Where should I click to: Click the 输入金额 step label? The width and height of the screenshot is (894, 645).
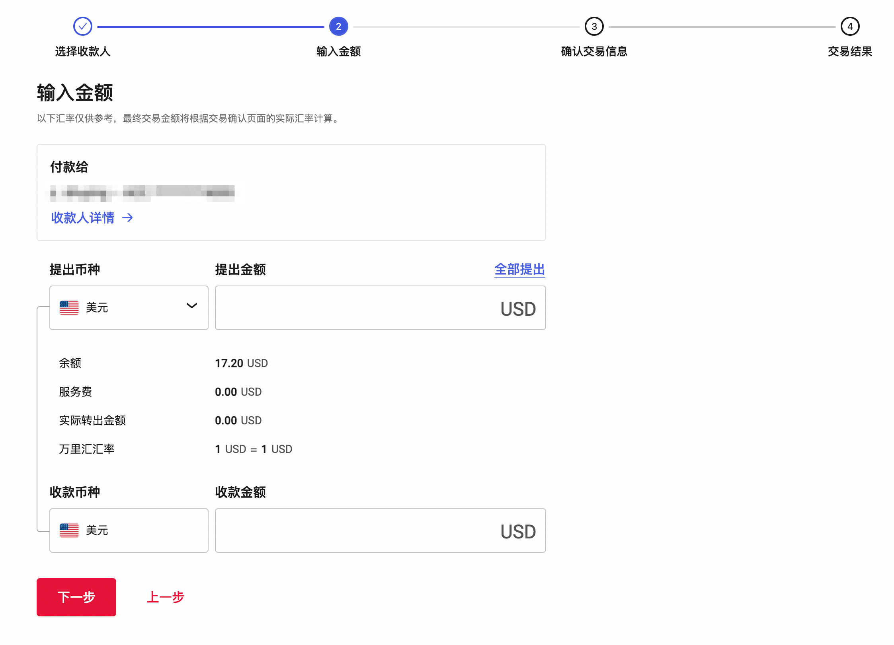pyautogui.click(x=338, y=51)
